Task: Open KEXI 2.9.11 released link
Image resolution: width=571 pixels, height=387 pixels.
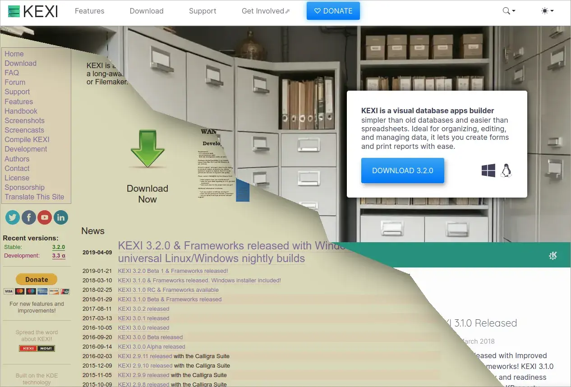Action: pyautogui.click(x=145, y=356)
